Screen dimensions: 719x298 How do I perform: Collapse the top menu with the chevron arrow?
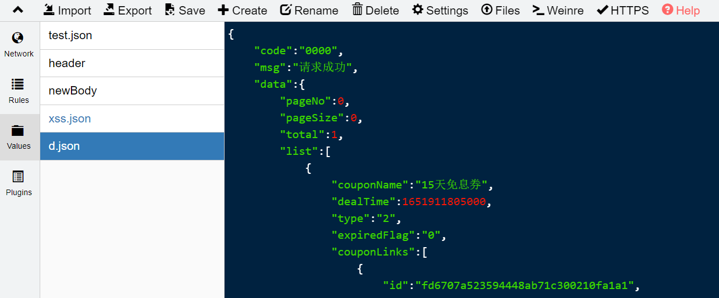point(18,10)
